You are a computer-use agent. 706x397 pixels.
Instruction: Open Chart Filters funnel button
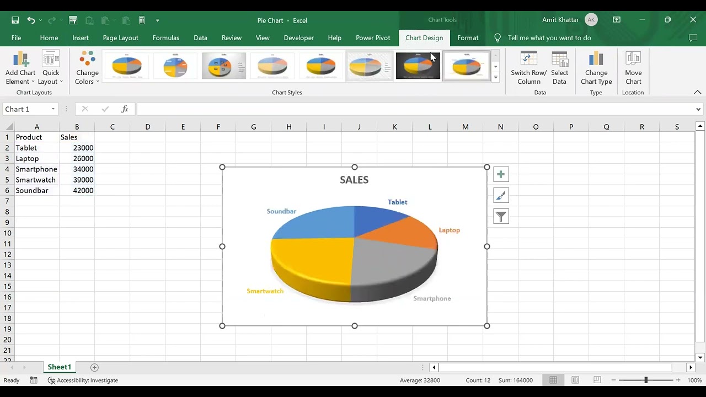pyautogui.click(x=501, y=217)
